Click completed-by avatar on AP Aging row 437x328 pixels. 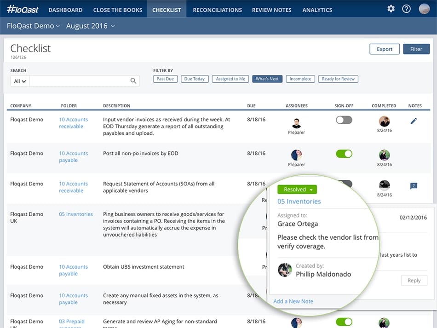384,322
